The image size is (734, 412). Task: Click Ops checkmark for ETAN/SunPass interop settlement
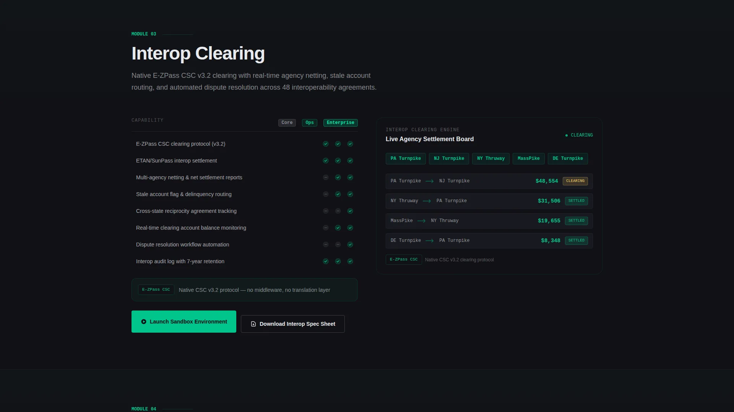[x=338, y=161]
